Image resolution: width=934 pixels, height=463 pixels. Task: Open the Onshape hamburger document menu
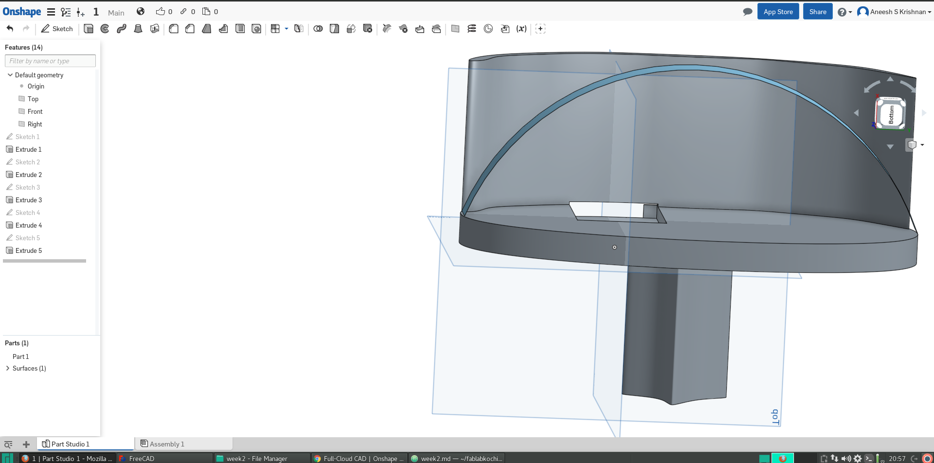pos(51,12)
